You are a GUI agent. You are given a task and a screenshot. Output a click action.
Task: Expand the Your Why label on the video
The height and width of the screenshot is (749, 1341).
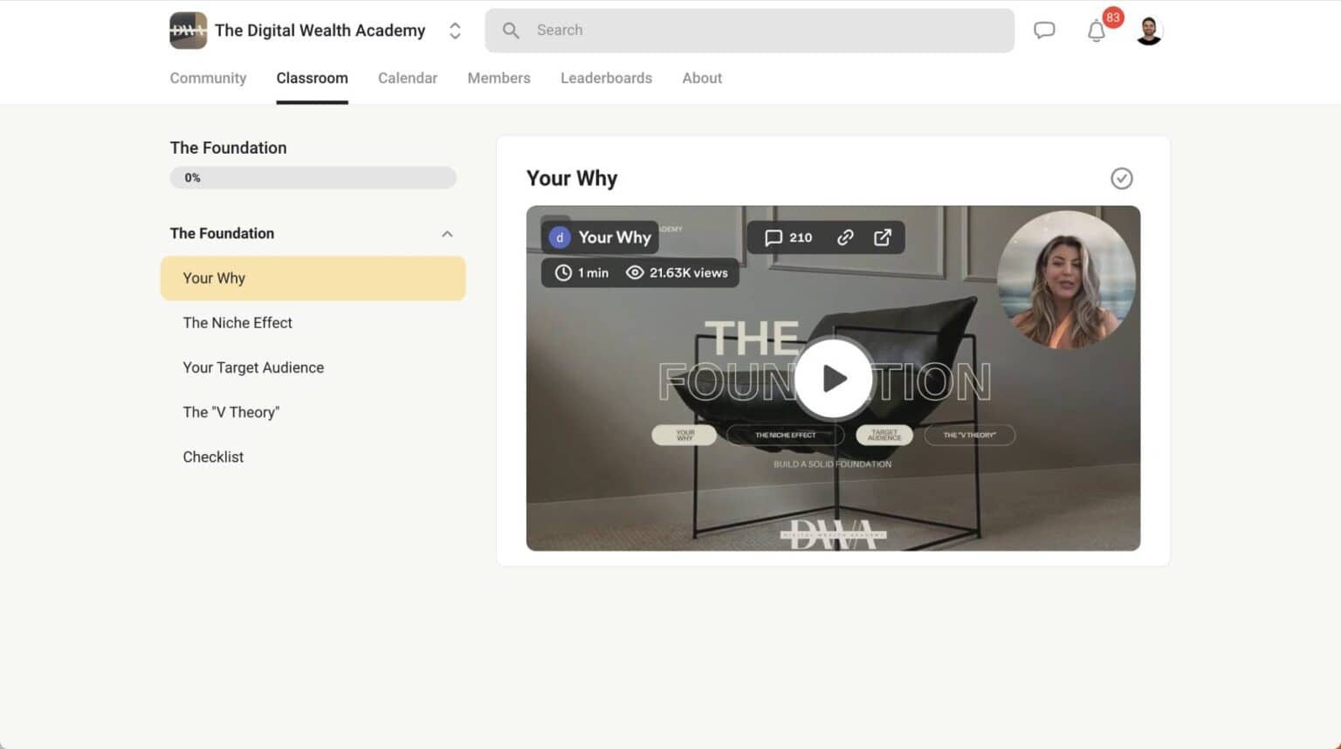click(599, 237)
